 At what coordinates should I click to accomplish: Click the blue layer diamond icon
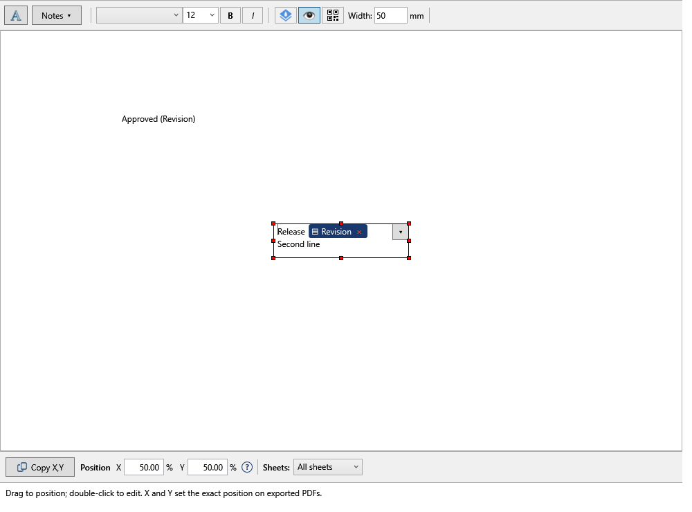click(x=286, y=15)
